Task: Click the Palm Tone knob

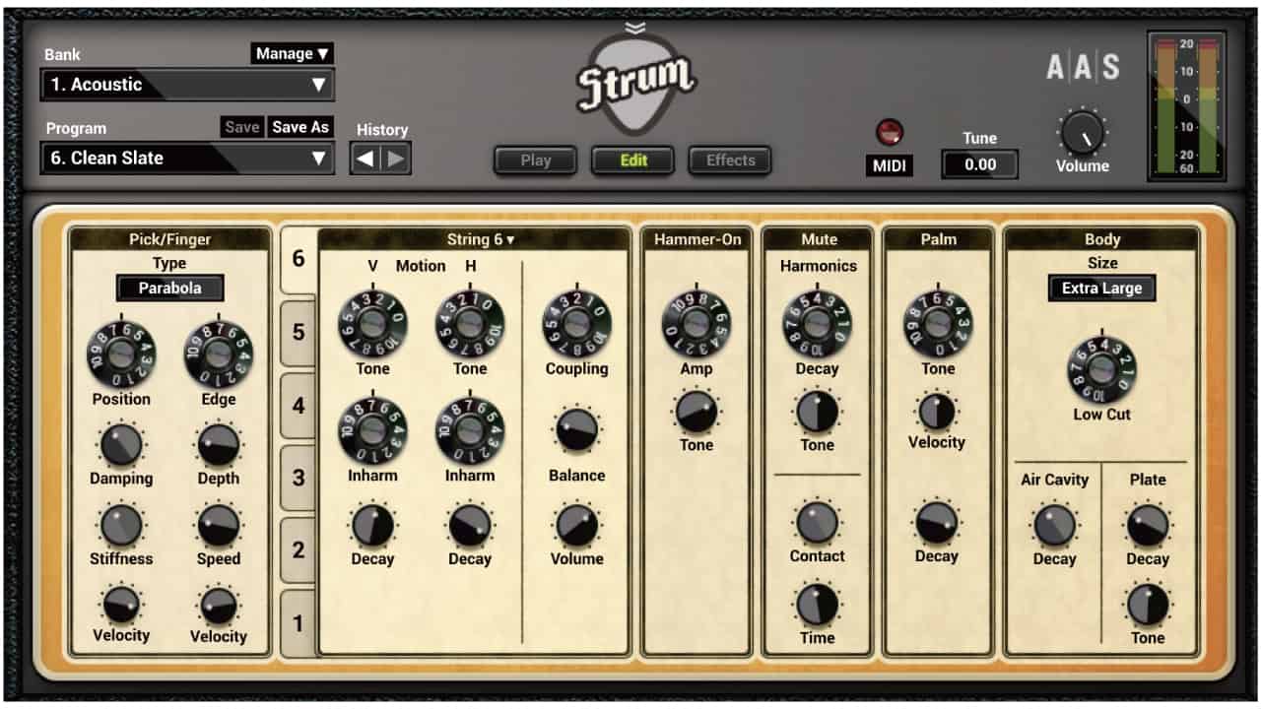Action: tap(937, 322)
